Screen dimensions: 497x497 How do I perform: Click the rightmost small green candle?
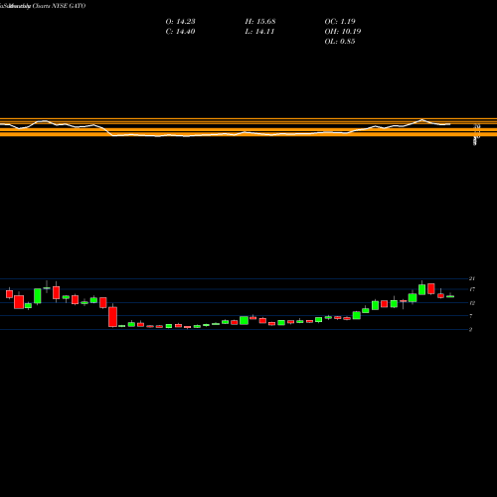coord(450,296)
